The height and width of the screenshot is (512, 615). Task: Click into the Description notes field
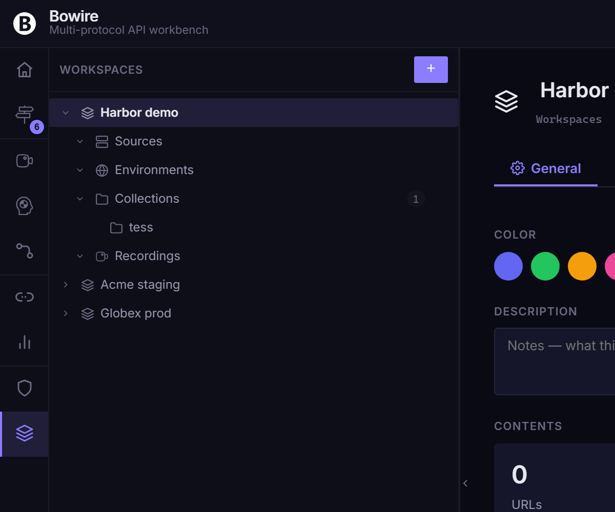(x=555, y=361)
